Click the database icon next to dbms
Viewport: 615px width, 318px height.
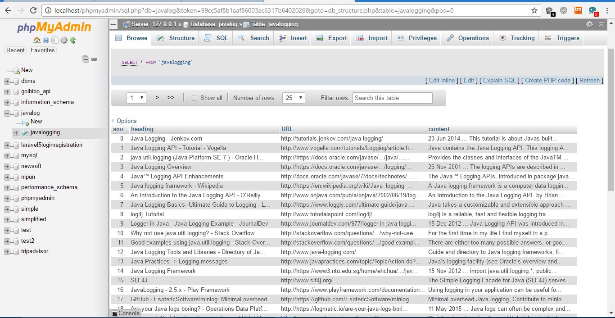pos(16,81)
